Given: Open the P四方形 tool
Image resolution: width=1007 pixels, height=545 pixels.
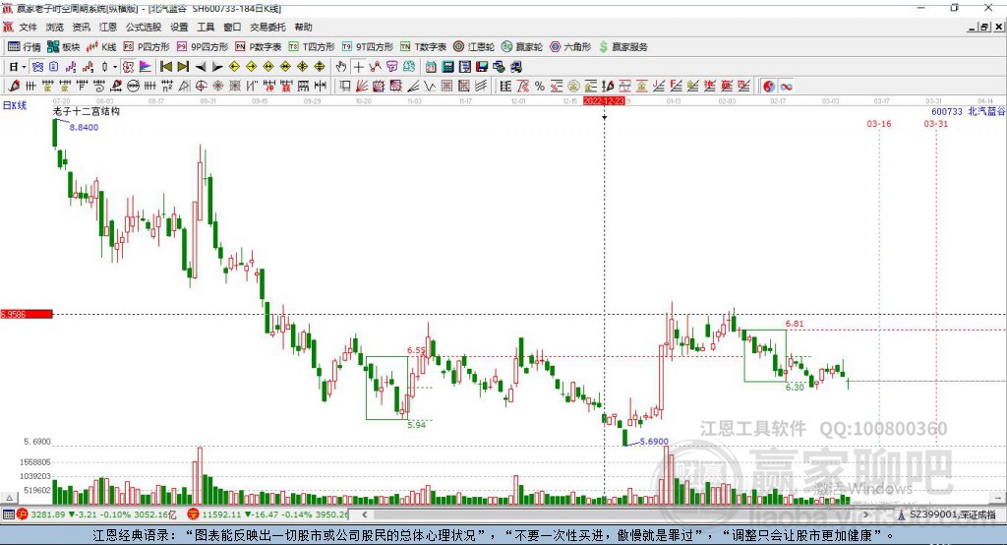Looking at the screenshot, I should (147, 47).
